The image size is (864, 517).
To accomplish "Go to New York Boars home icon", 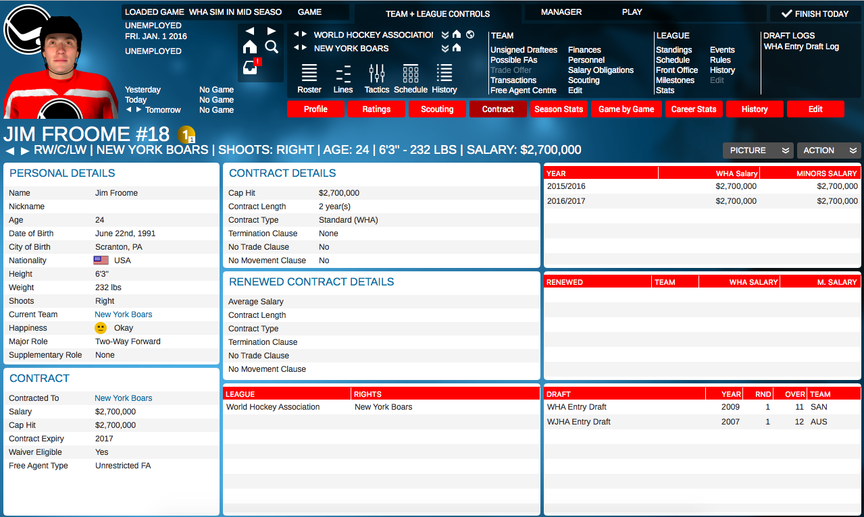I will [457, 48].
